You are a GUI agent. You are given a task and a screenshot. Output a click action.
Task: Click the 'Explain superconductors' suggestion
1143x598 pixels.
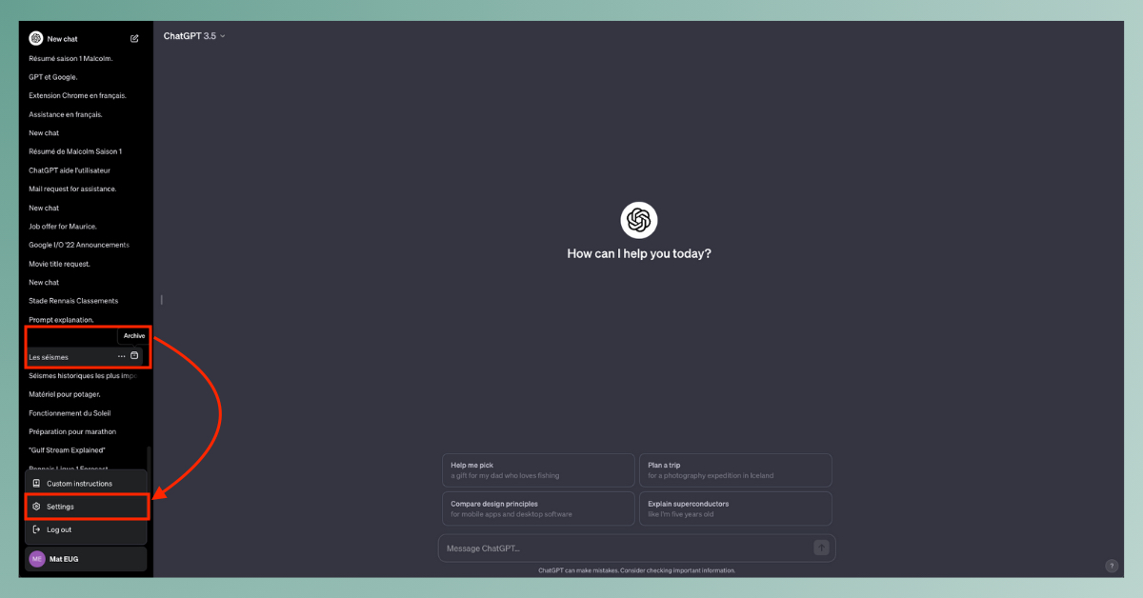tap(735, 508)
